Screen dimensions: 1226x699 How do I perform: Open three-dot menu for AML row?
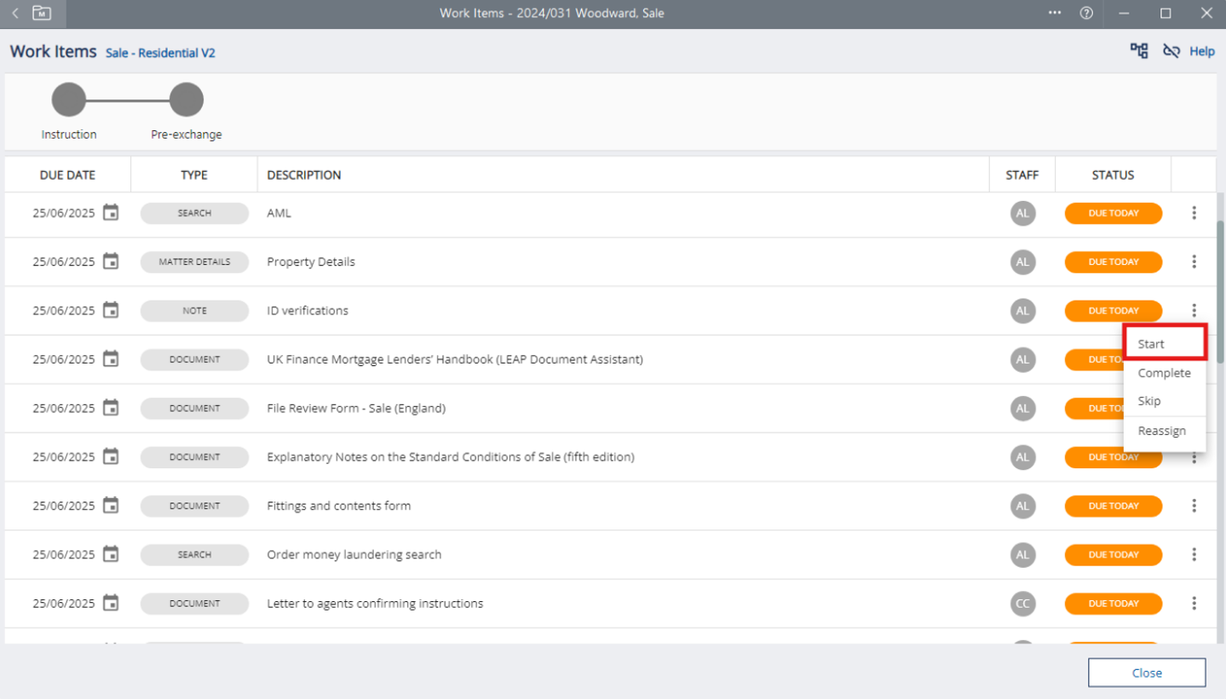click(1194, 214)
